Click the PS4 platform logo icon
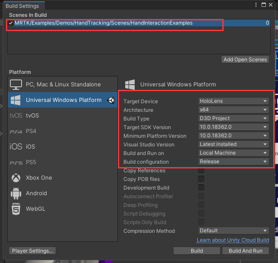 (x=16, y=131)
